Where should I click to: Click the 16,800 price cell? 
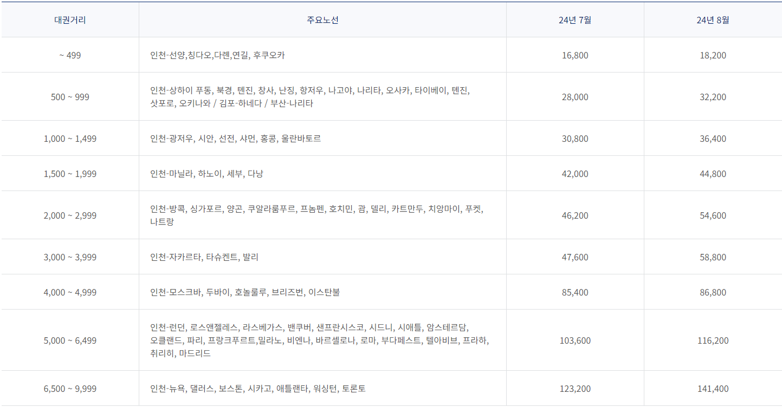pos(574,55)
